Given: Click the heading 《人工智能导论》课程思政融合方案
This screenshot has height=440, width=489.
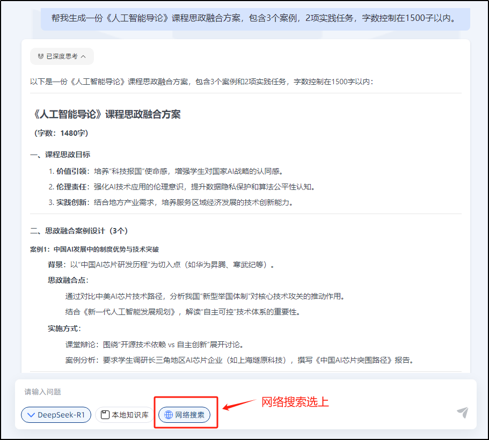Looking at the screenshot, I should point(106,114).
